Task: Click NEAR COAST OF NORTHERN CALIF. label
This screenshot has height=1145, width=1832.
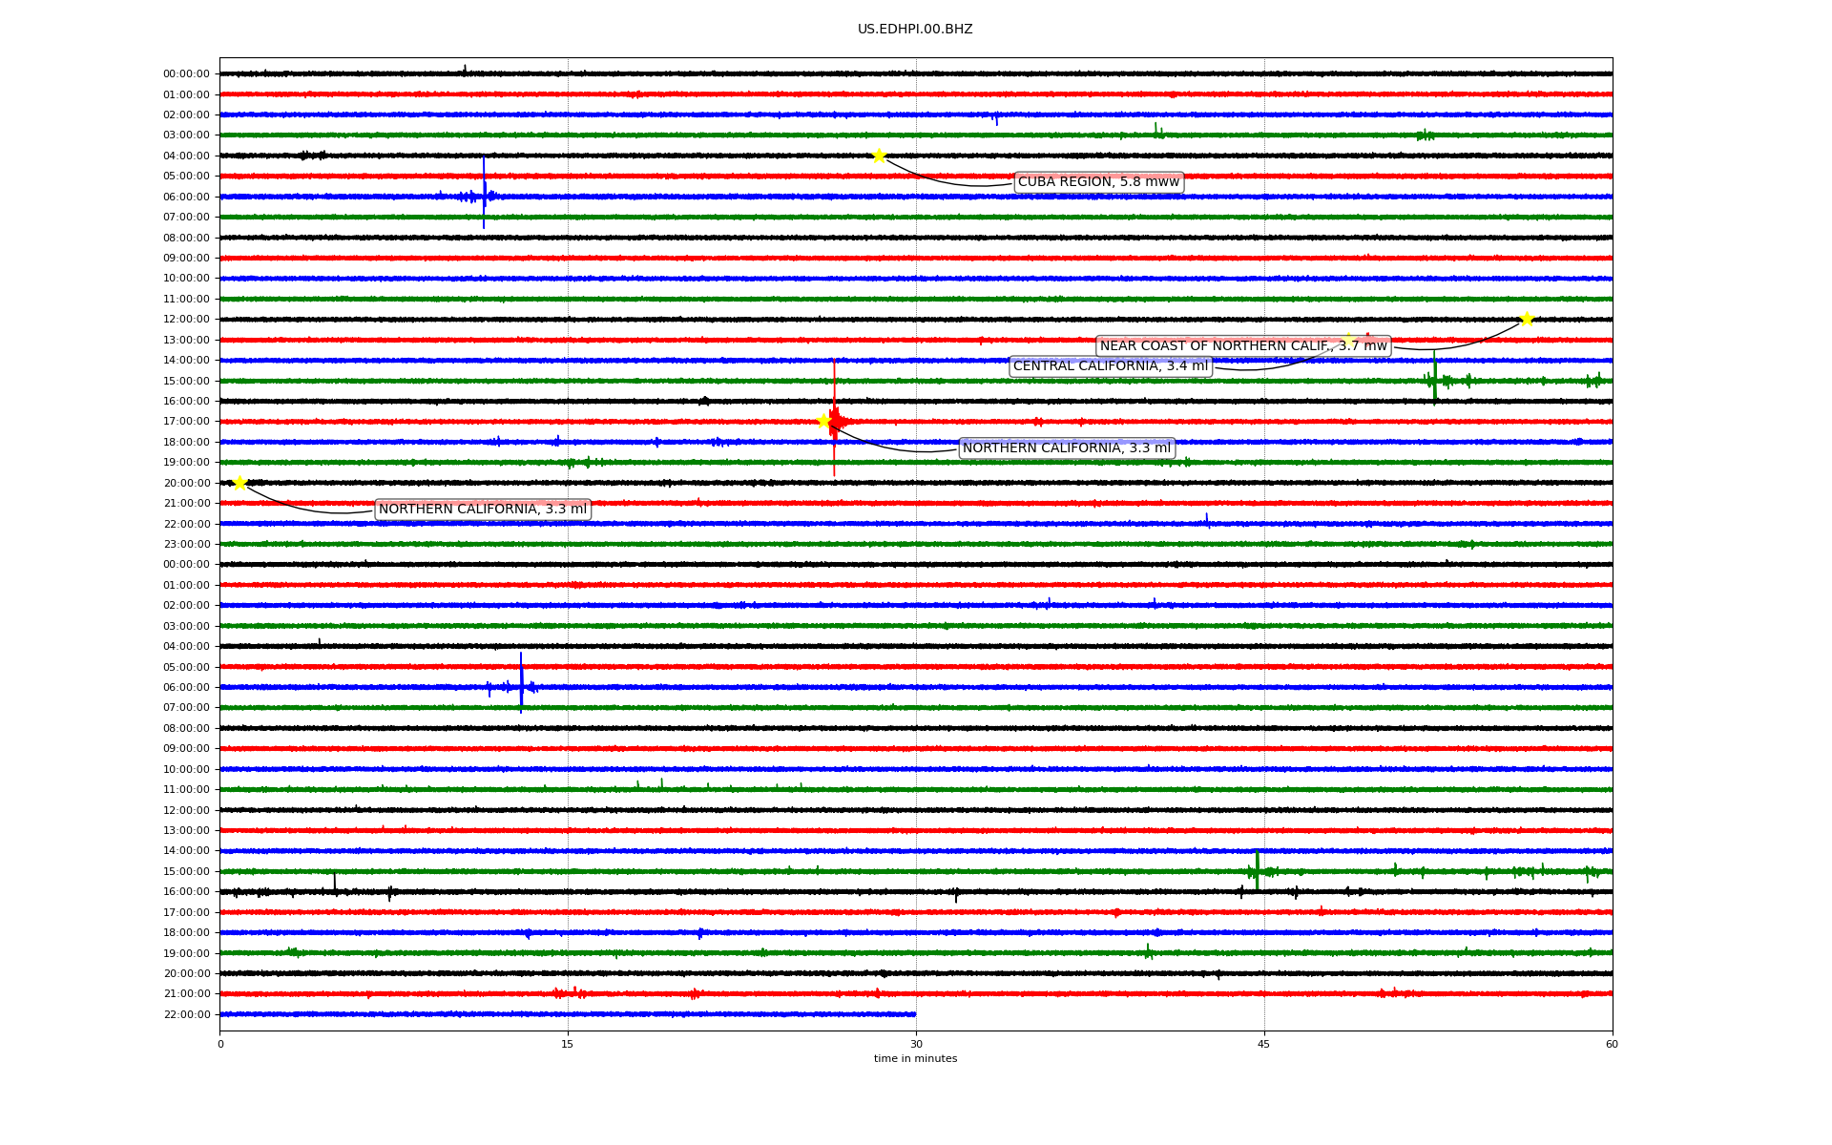Action: pos(1243,346)
